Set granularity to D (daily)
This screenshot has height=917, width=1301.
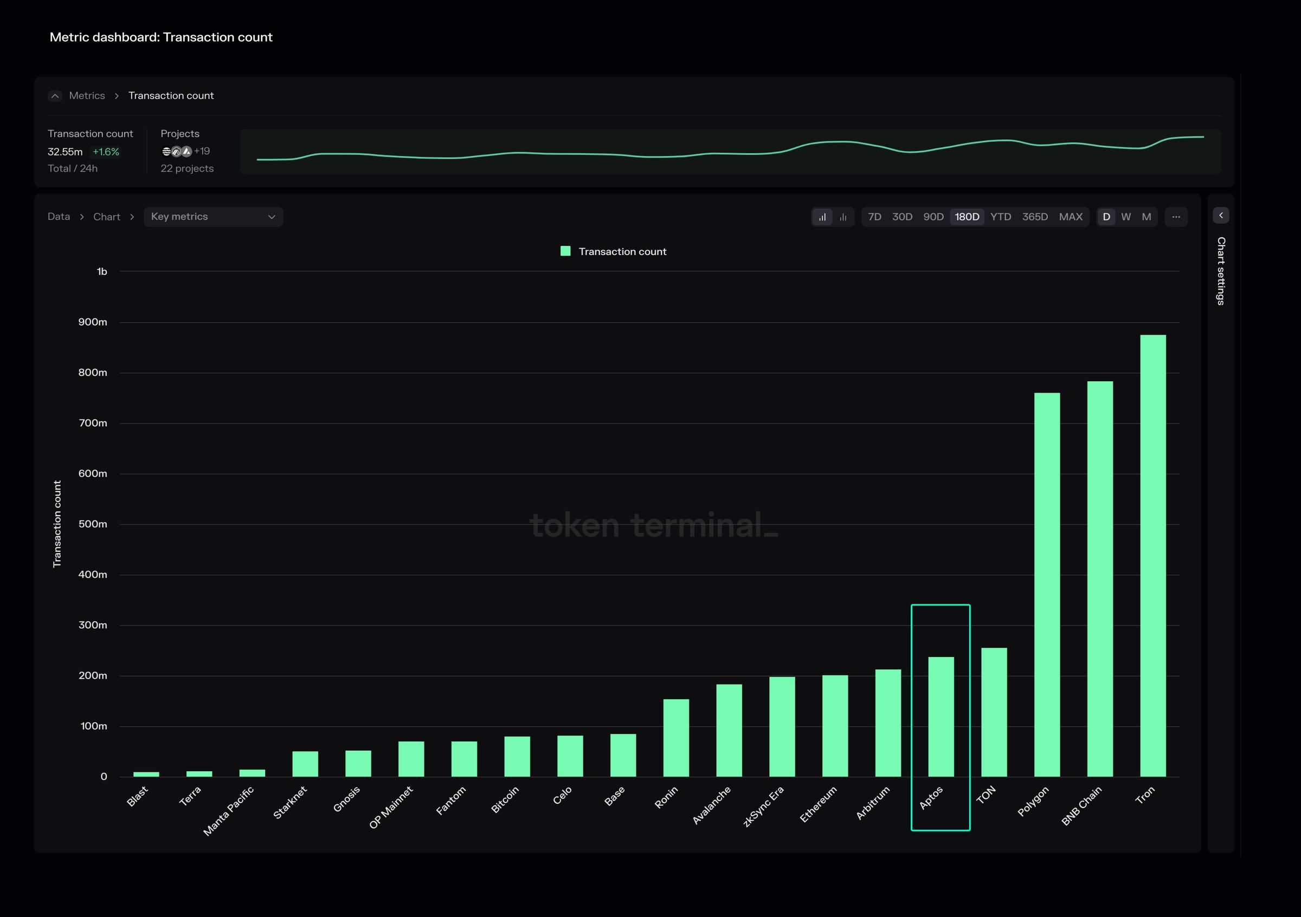pos(1106,217)
